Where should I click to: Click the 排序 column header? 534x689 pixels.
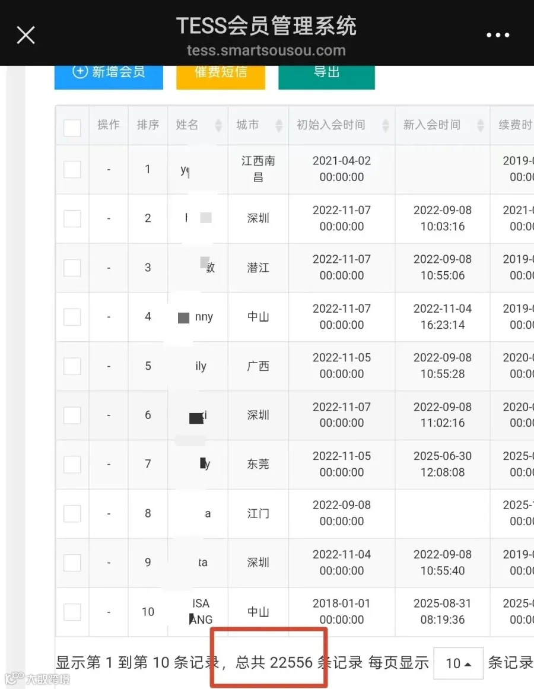pos(148,125)
